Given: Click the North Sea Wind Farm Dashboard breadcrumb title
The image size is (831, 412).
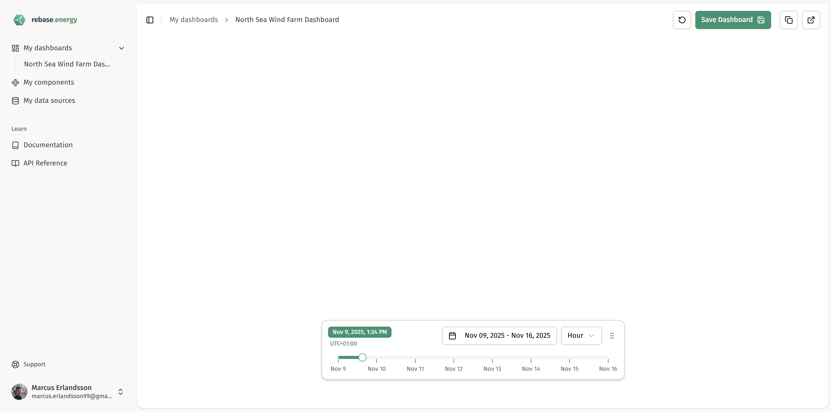Looking at the screenshot, I should pos(287,19).
